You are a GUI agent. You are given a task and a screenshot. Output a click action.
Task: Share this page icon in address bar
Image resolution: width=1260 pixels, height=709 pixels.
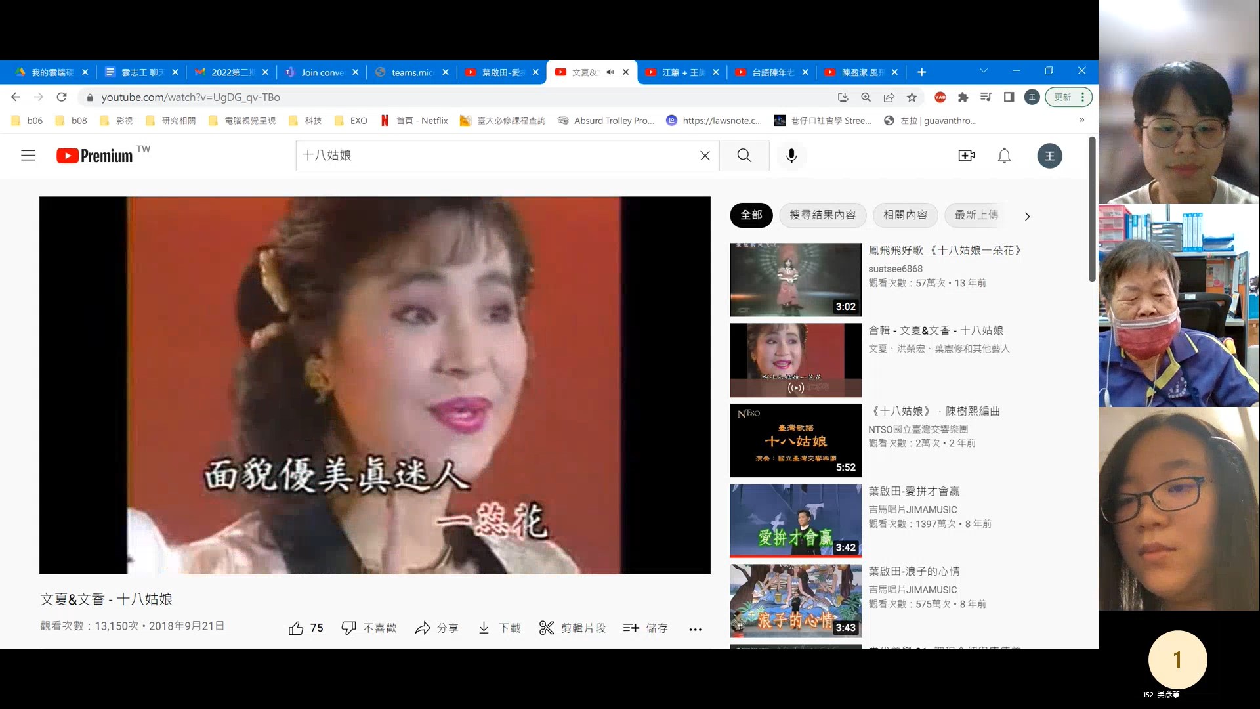click(x=889, y=97)
